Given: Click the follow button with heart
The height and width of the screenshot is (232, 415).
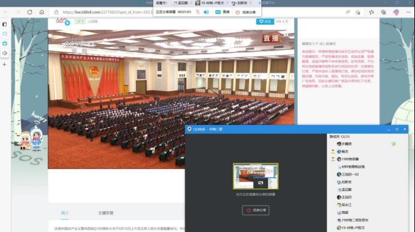Looking at the screenshot, I should 265,22.
